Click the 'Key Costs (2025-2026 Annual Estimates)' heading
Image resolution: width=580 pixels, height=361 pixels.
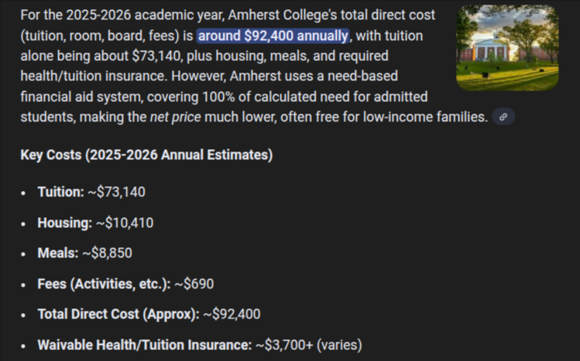(146, 155)
